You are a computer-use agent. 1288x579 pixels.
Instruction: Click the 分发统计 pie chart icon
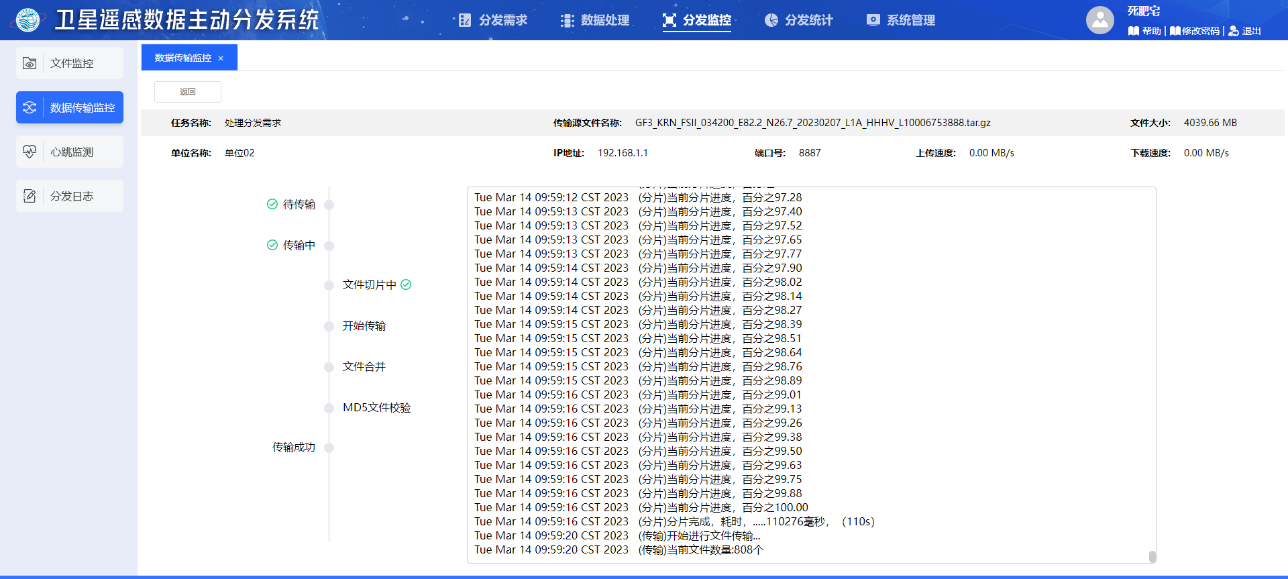(x=771, y=20)
